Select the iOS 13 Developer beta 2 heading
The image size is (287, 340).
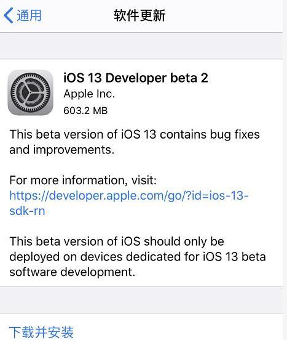pos(136,78)
